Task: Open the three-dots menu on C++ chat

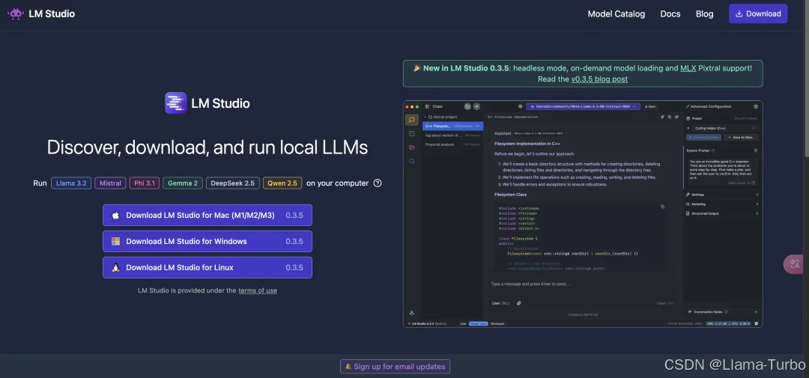Action: (x=477, y=126)
